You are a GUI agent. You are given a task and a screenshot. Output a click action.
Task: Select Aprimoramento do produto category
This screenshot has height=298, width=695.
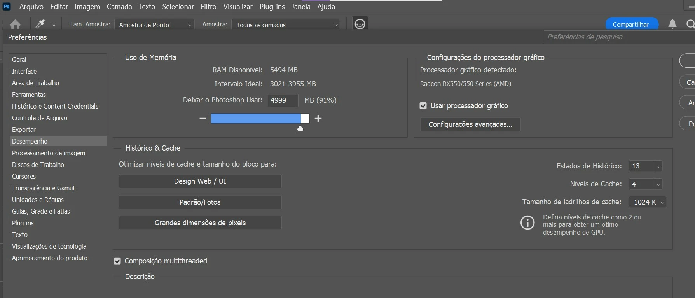[x=58, y=258]
